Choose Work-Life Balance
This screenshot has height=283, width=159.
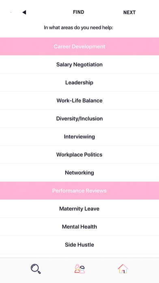click(x=79, y=100)
